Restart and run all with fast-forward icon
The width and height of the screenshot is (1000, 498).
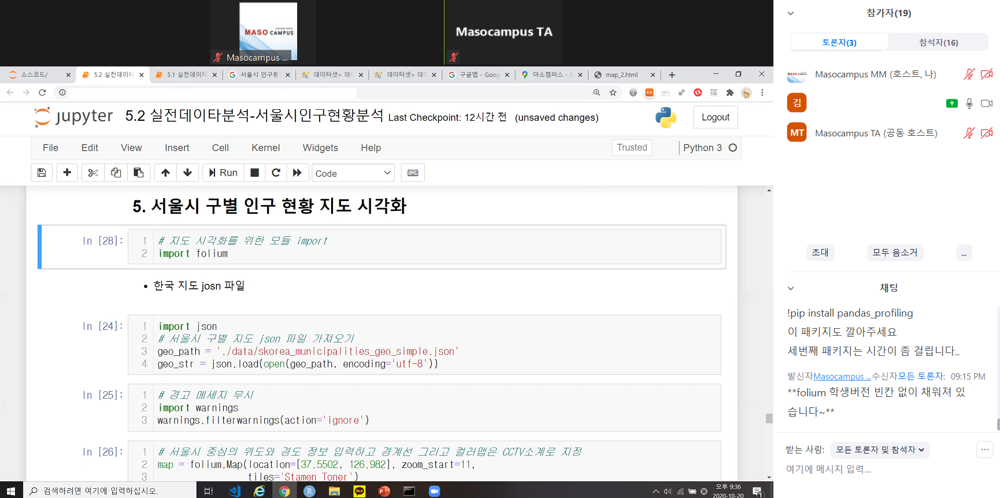point(297,173)
